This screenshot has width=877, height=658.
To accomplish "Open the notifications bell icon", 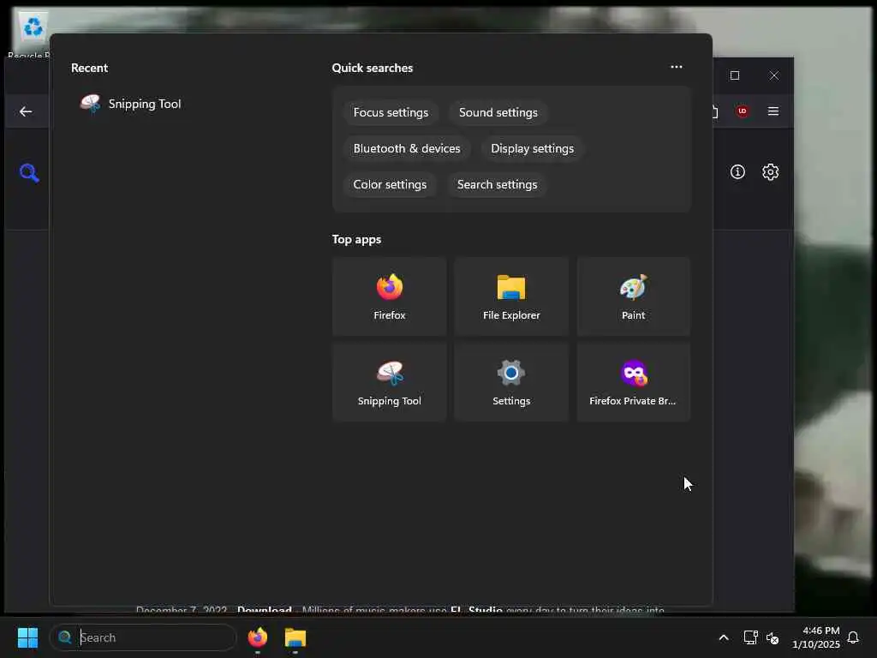I will coord(853,637).
